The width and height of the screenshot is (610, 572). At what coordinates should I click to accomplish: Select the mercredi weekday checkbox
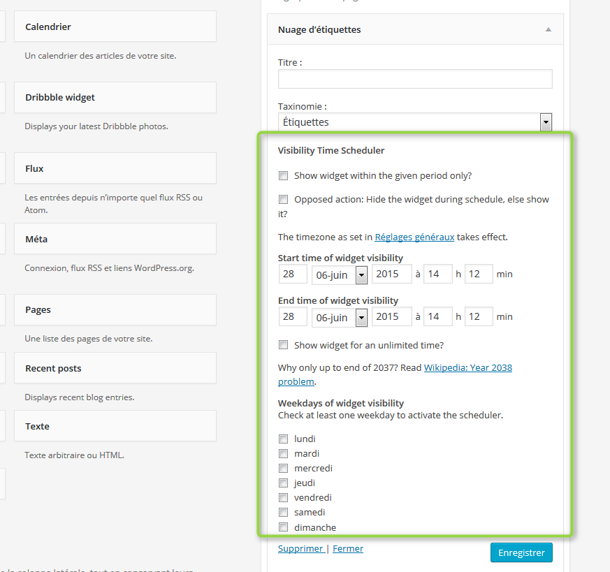click(283, 468)
